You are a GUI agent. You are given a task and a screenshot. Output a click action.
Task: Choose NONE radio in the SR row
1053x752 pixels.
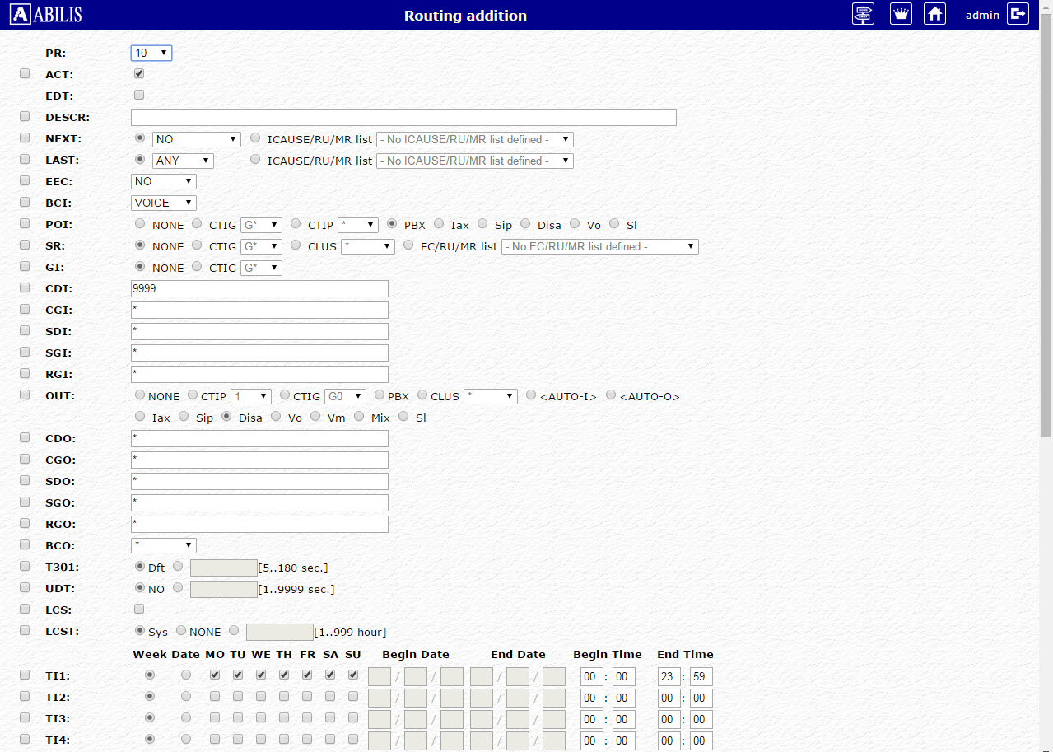pos(140,245)
